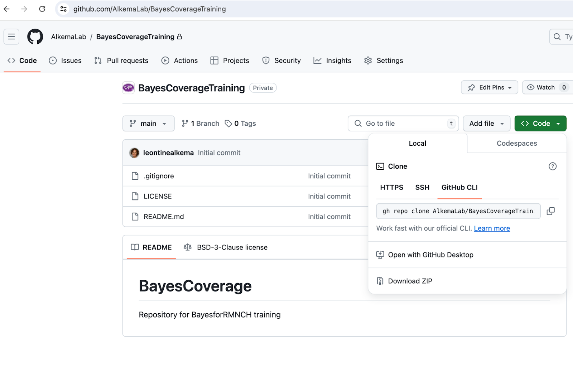The height and width of the screenshot is (372, 573).
Task: Click Download ZIP option
Action: (x=410, y=281)
